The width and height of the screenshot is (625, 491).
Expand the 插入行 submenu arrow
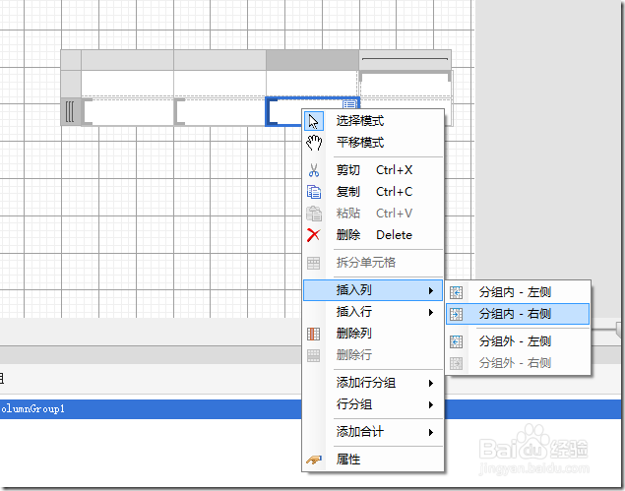click(x=431, y=312)
